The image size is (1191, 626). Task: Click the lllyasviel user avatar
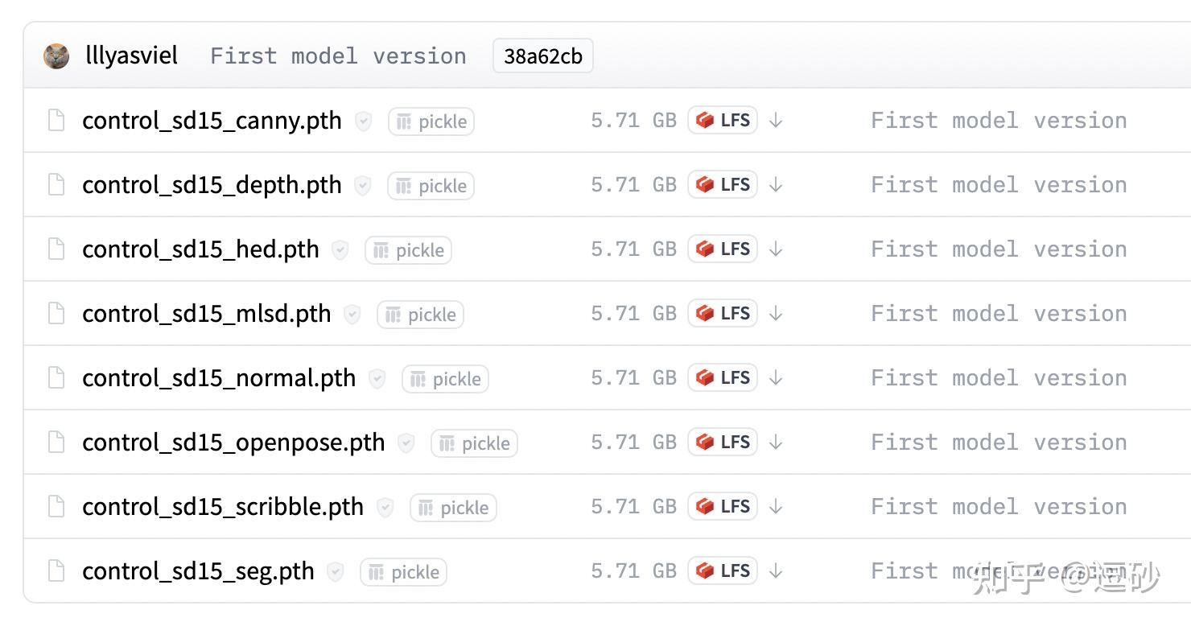pos(56,56)
